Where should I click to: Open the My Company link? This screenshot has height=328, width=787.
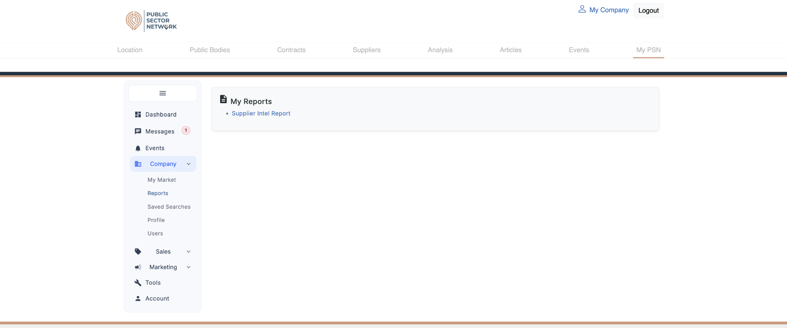coord(609,10)
